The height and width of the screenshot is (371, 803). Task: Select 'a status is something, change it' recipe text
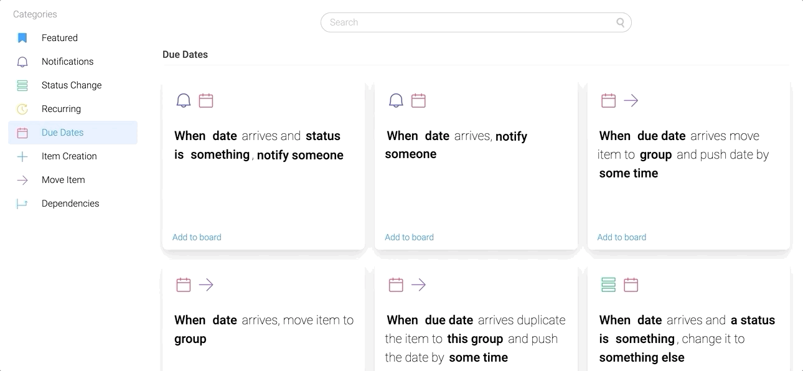(x=687, y=339)
